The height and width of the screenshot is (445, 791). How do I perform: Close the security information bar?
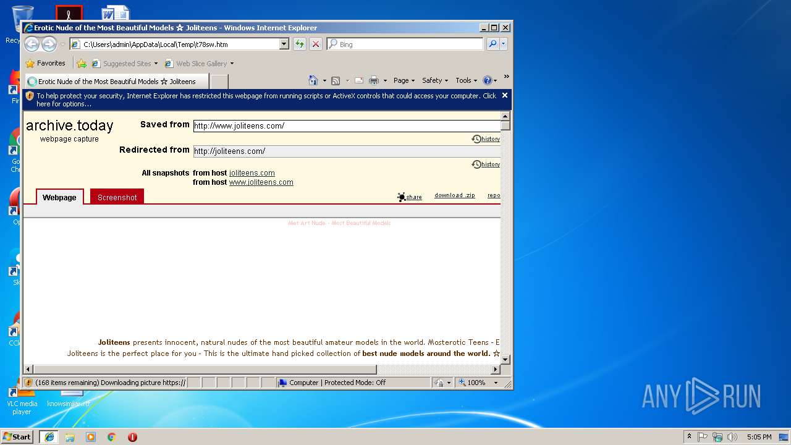(x=505, y=95)
